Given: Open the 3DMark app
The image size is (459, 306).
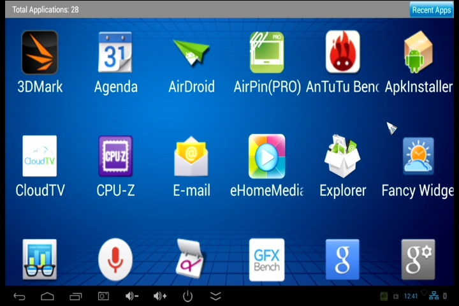Looking at the screenshot, I should 40,52.
